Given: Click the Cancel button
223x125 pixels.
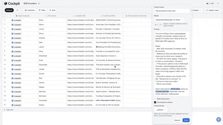Looking at the screenshot, I should click(177, 120).
